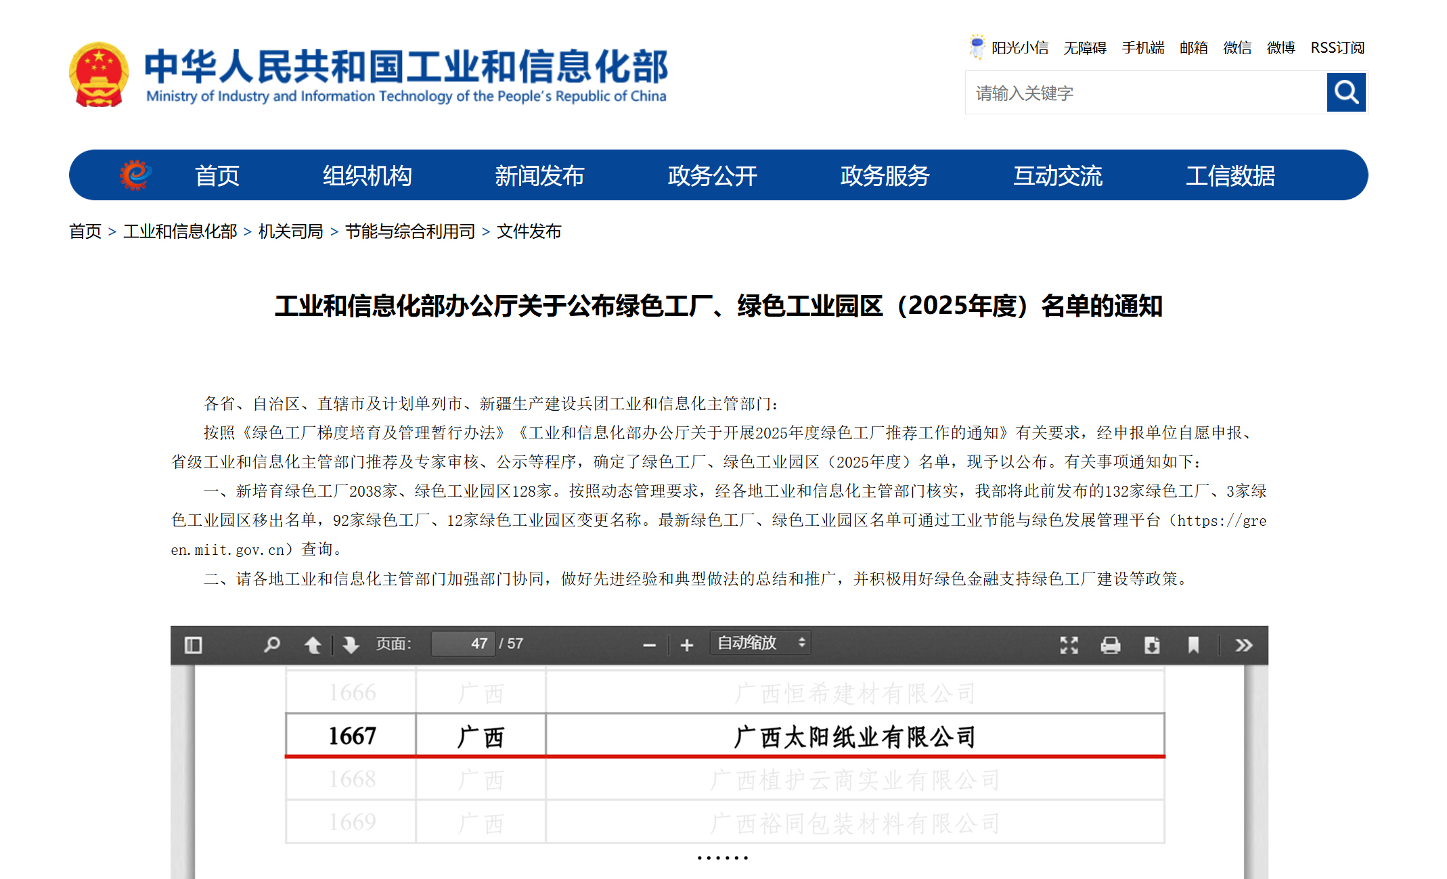
Task: Open the 新闻发布 navigation menu
Action: tap(539, 175)
